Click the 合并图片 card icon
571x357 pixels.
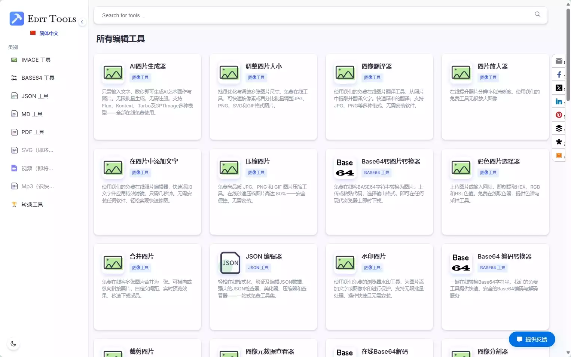click(113, 263)
